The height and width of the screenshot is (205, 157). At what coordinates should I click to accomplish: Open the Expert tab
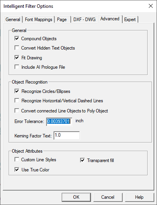(130, 20)
